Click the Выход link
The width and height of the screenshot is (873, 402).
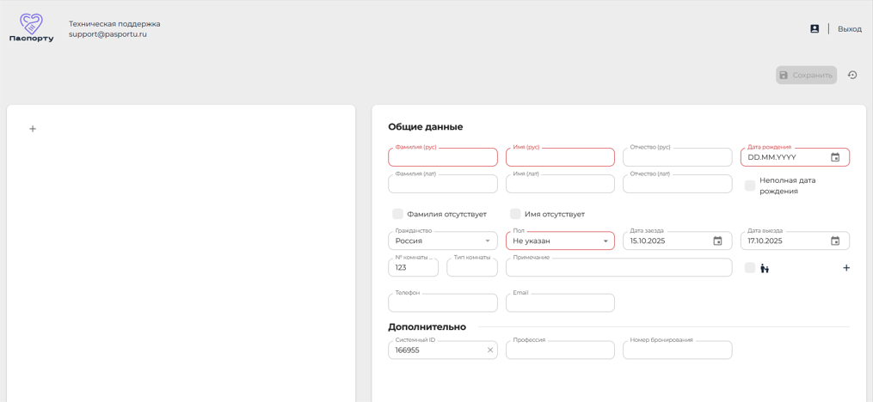(850, 29)
